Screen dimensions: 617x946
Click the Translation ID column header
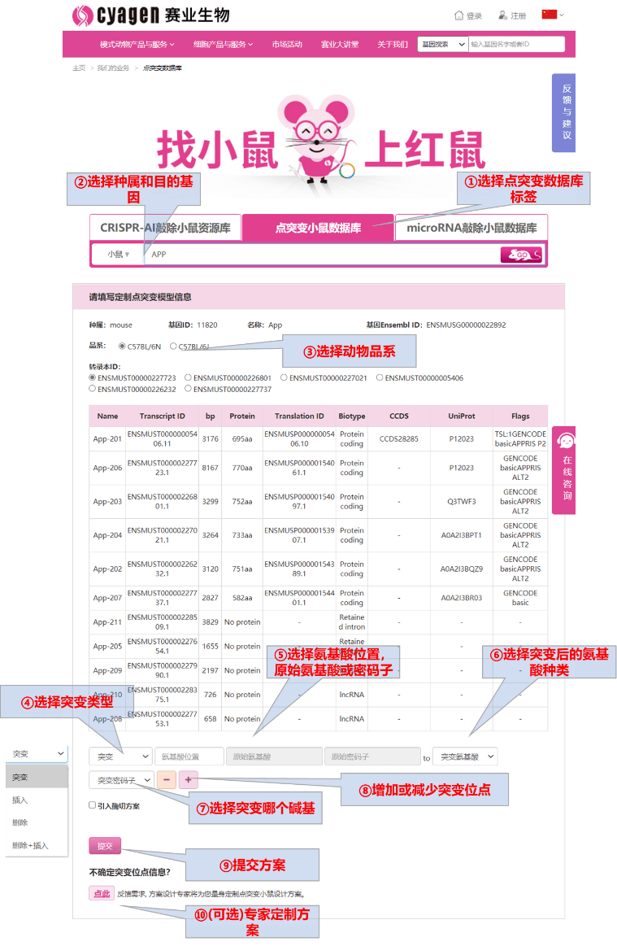[299, 416]
